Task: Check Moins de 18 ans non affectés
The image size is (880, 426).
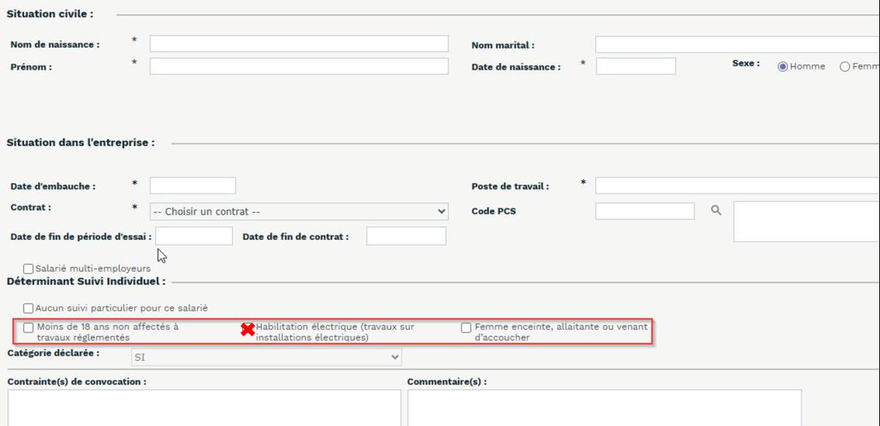Action: tap(26, 328)
